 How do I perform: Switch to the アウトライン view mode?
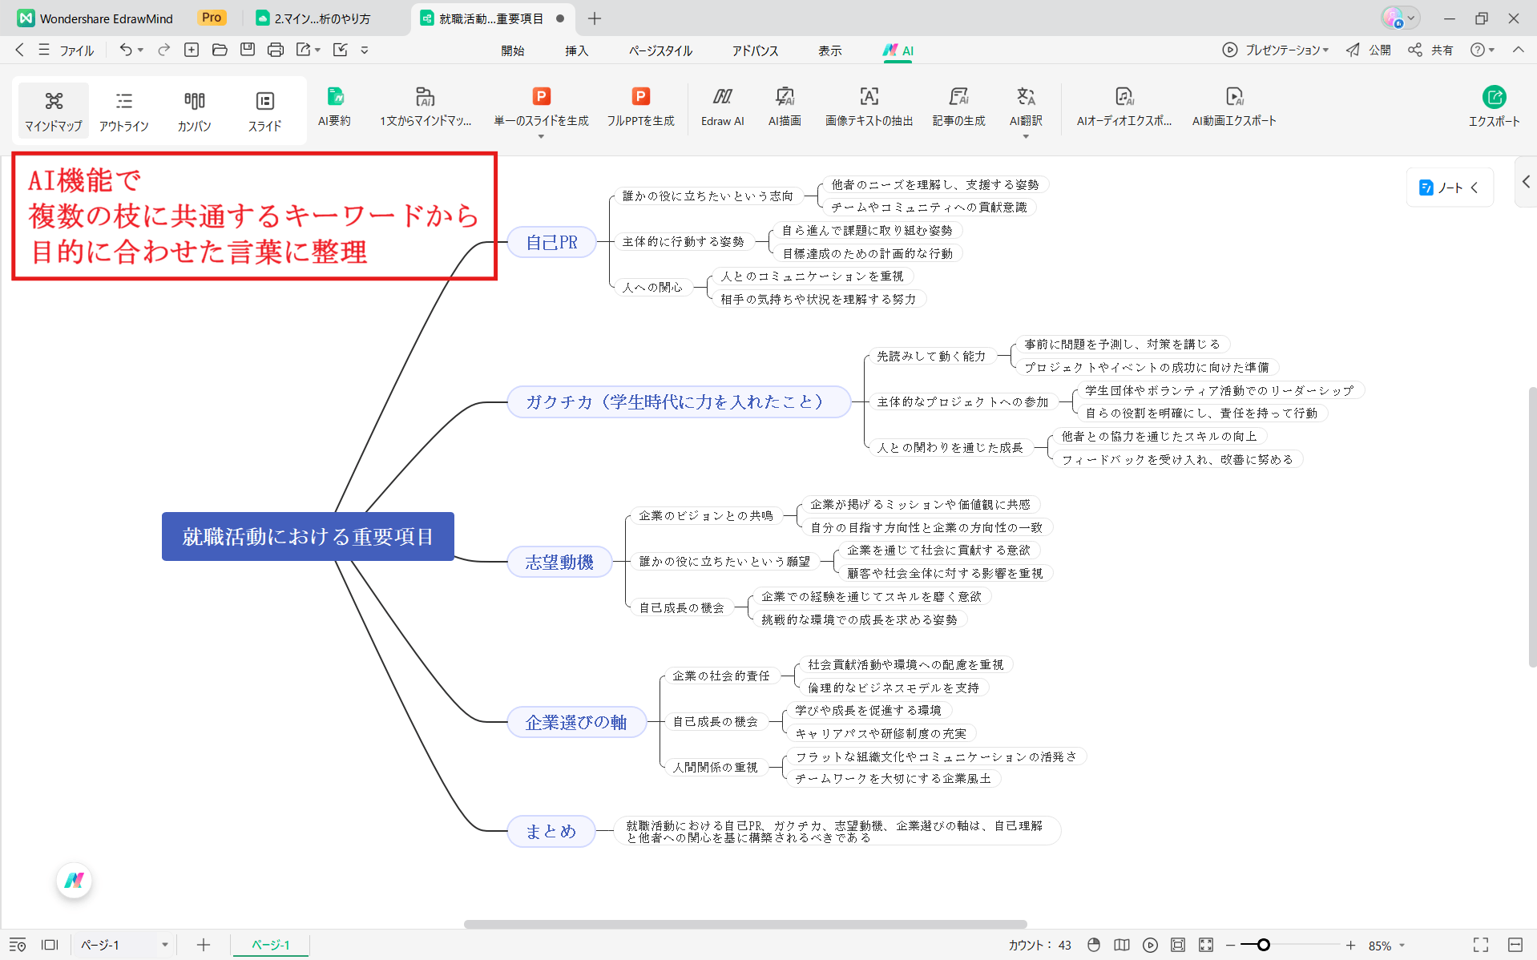click(x=124, y=111)
